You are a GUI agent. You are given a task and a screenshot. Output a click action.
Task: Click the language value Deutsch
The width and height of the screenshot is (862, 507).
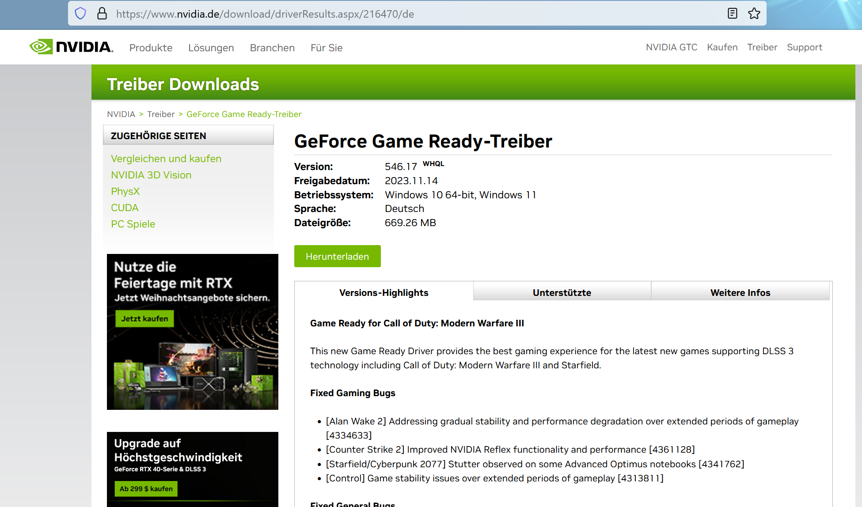point(404,208)
